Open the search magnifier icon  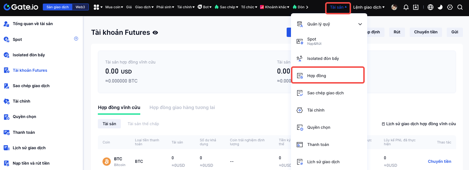click(x=460, y=7)
